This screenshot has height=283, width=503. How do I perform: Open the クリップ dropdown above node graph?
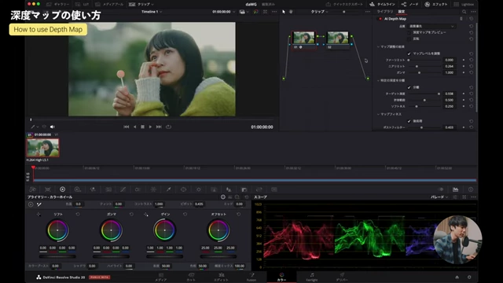(320, 12)
